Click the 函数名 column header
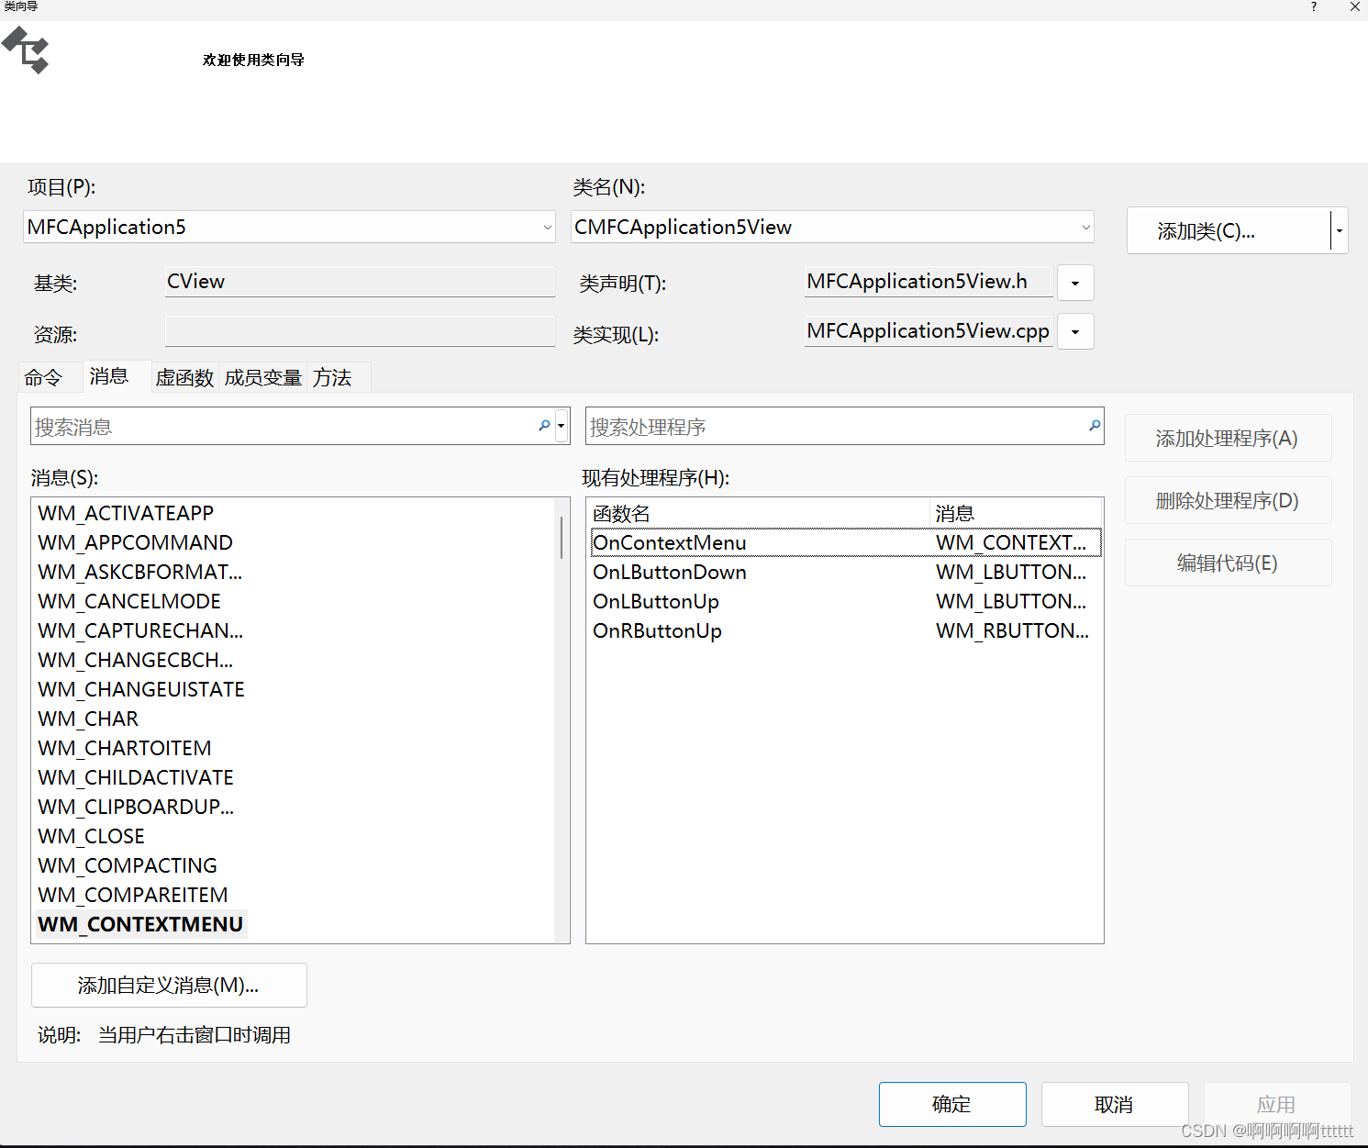 click(x=759, y=513)
